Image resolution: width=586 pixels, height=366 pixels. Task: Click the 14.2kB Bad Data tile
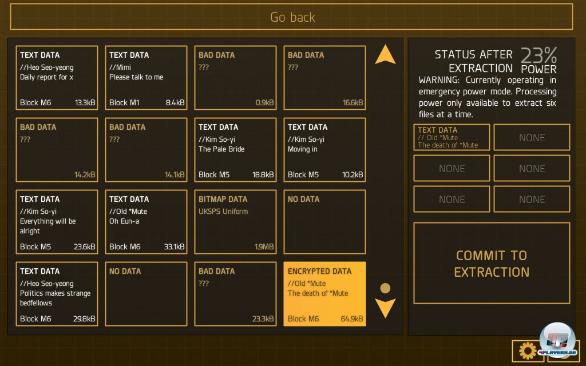(x=57, y=150)
